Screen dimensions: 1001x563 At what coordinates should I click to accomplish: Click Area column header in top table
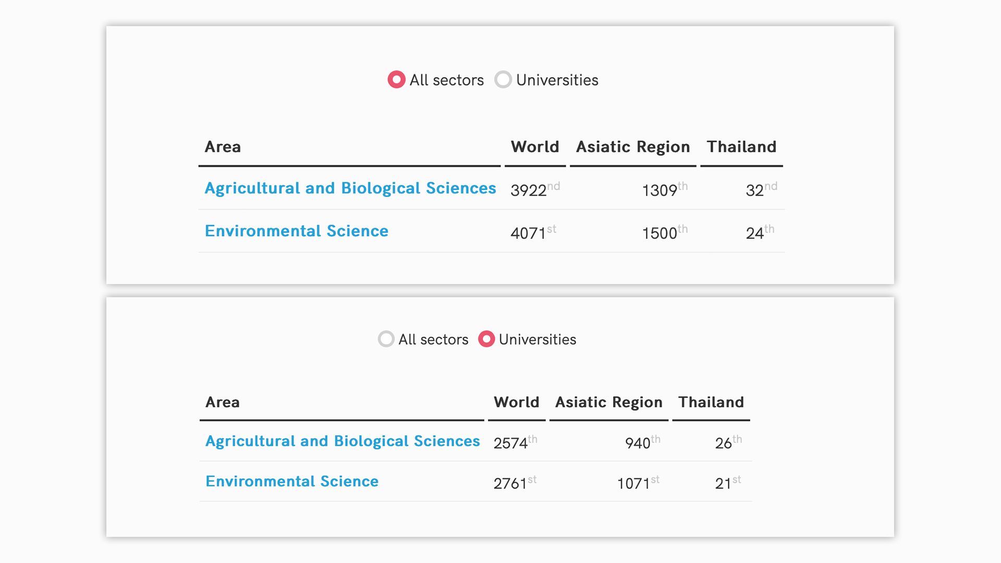click(223, 147)
